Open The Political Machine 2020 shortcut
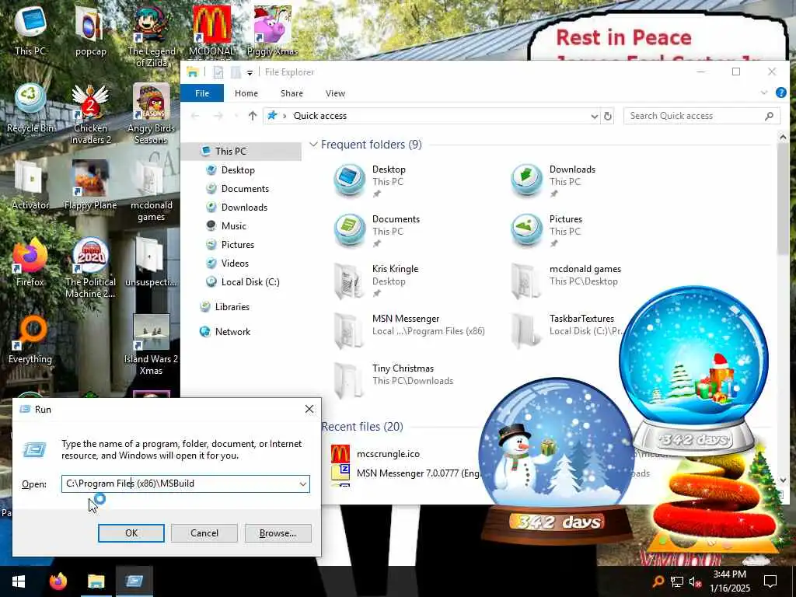 coord(90,267)
